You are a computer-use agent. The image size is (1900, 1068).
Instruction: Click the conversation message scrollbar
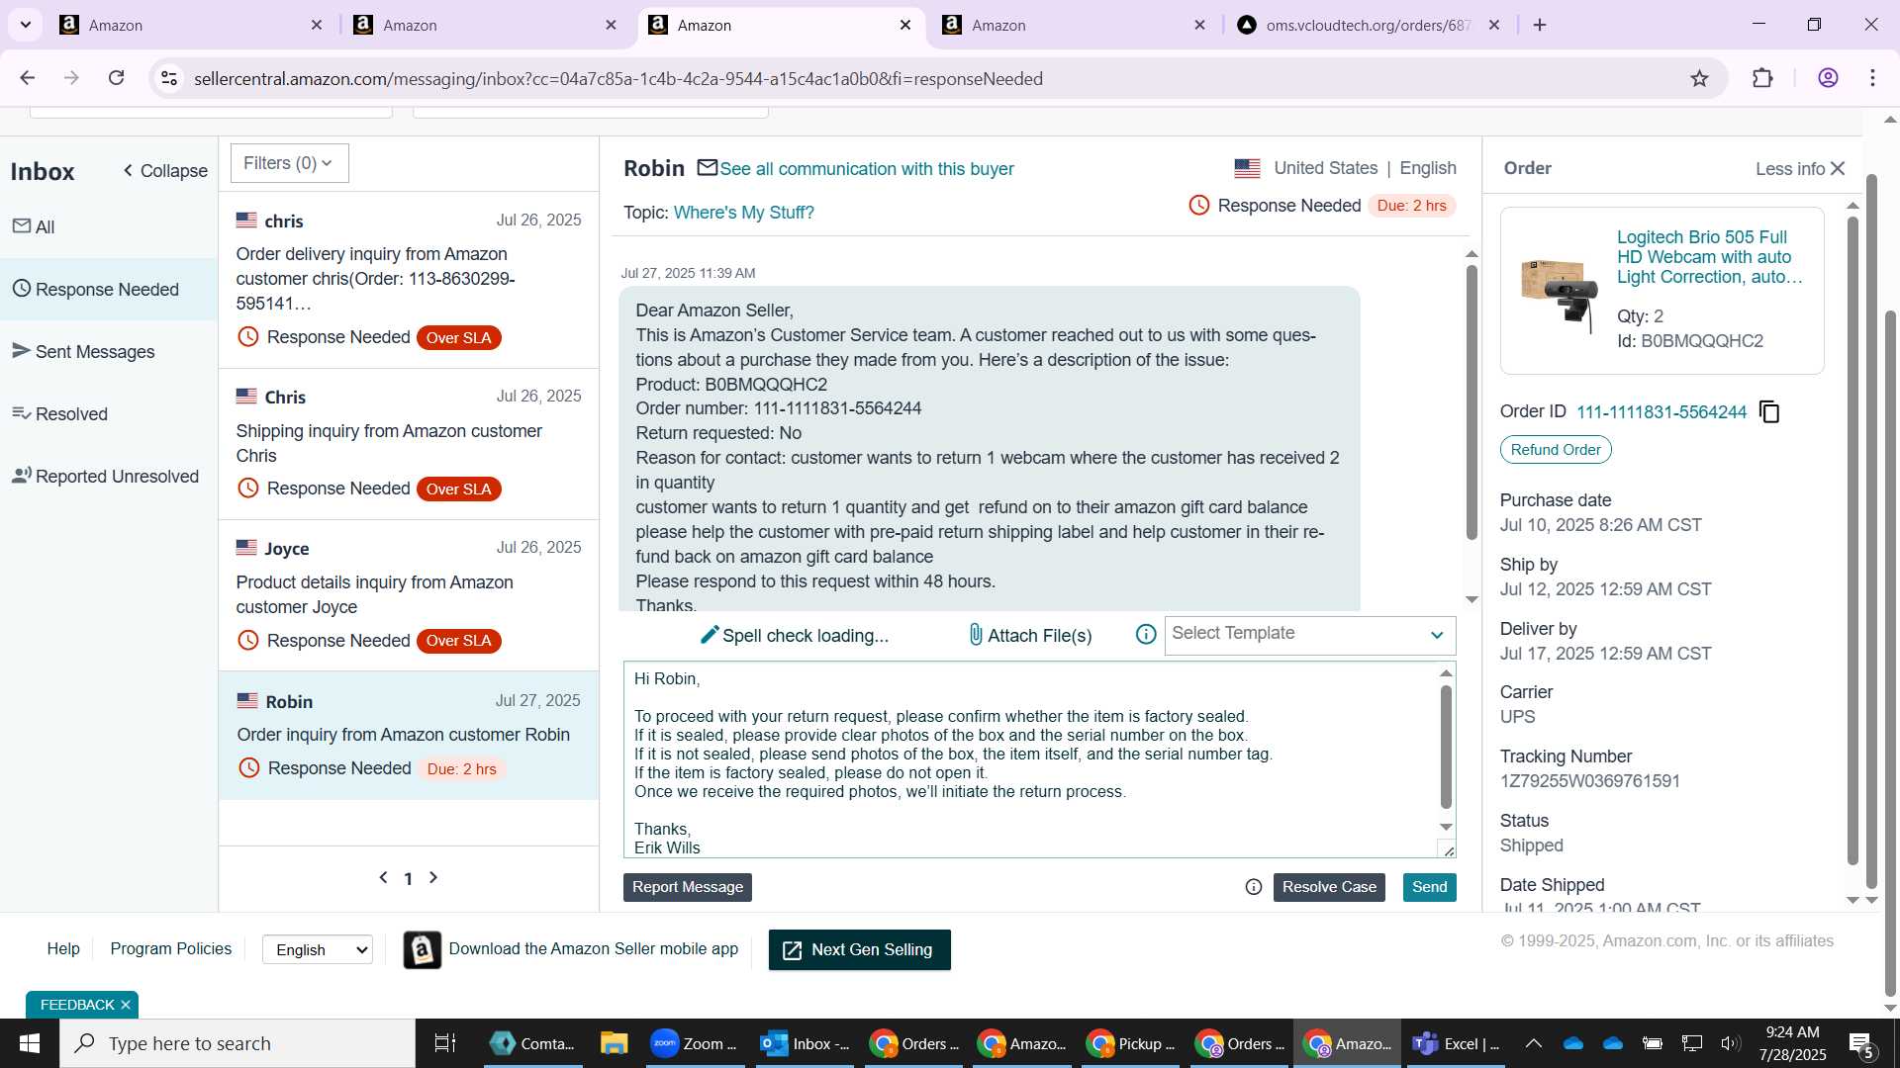pyautogui.click(x=1472, y=402)
